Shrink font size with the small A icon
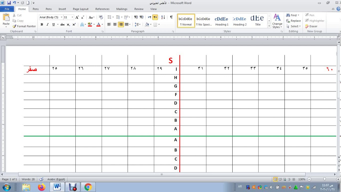 pyautogui.click(x=82, y=17)
